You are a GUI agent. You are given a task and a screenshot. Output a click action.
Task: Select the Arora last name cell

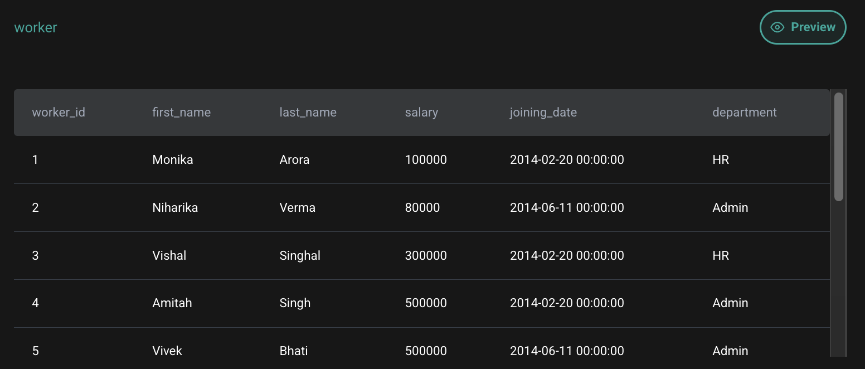pyautogui.click(x=294, y=160)
